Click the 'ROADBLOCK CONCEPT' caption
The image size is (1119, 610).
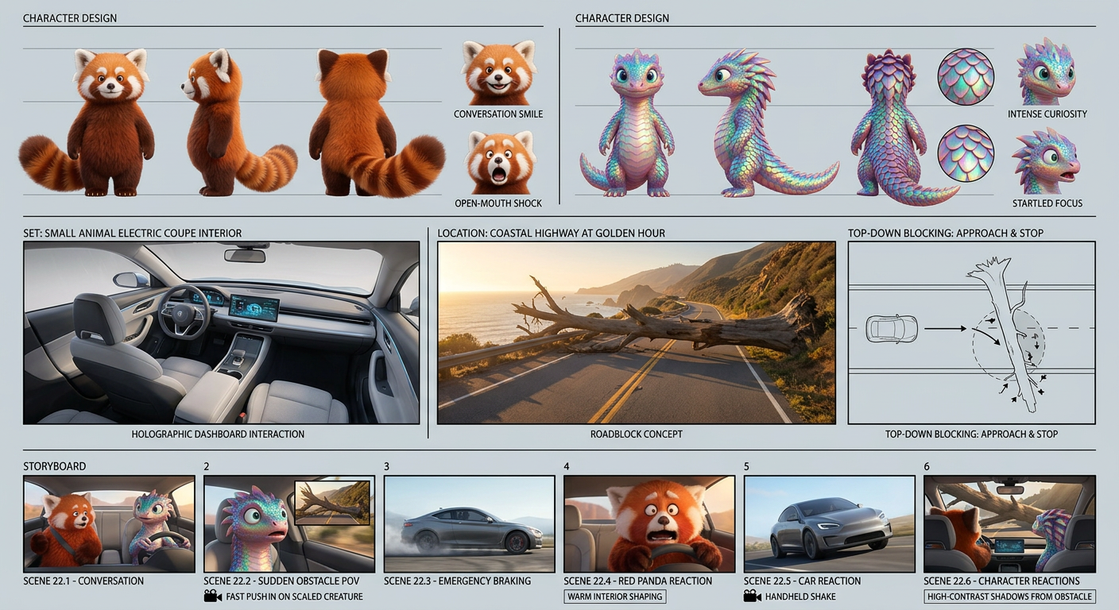(637, 434)
